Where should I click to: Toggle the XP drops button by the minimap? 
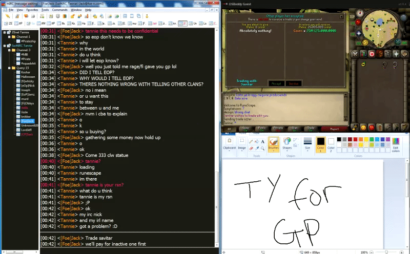352,17
